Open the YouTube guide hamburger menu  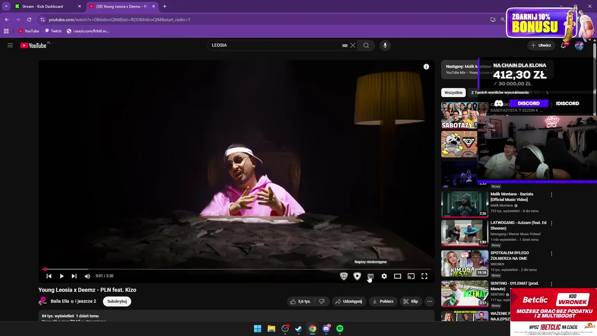[10, 45]
